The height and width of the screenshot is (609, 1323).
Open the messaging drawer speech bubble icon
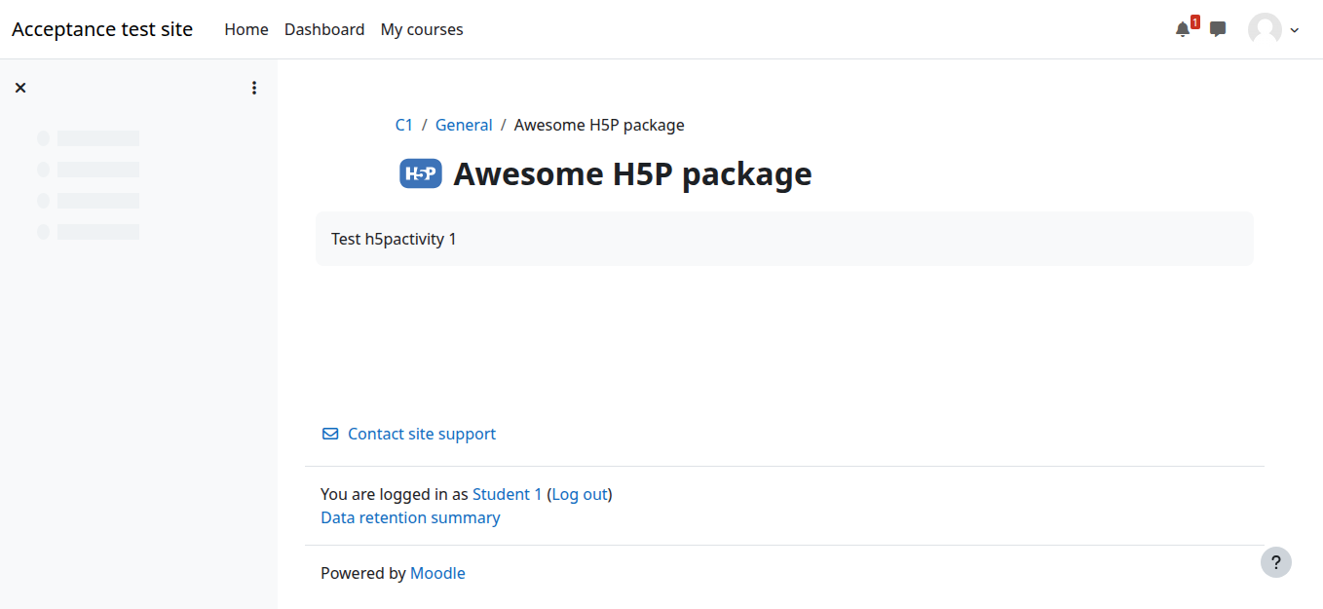coord(1218,29)
